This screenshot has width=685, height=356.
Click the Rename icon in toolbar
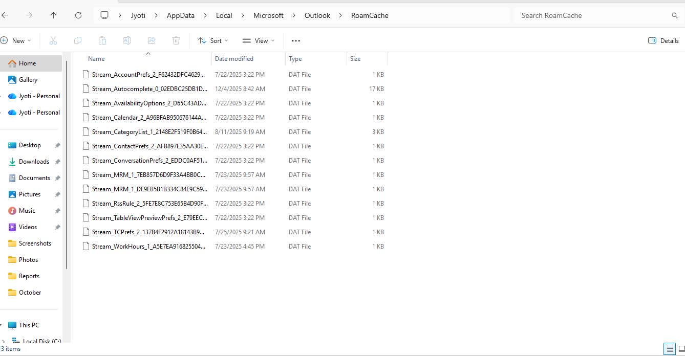coord(127,40)
